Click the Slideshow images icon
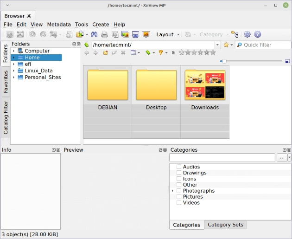The image size is (292, 239). tap(125, 34)
